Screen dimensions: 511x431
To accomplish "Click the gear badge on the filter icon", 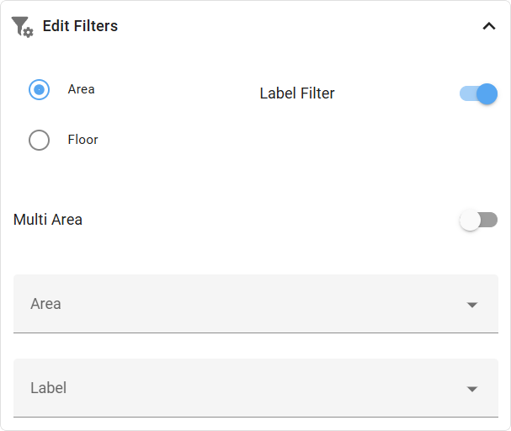I will point(29,33).
